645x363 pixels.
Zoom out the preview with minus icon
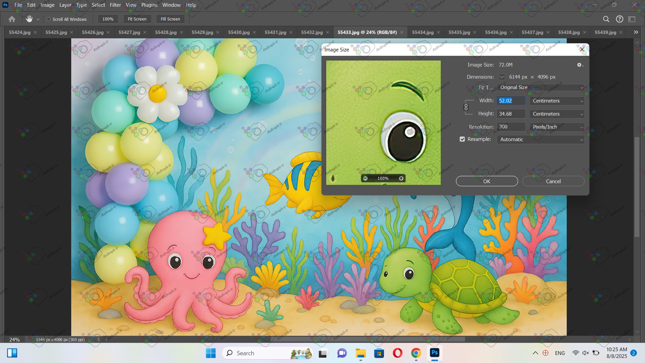coord(365,178)
